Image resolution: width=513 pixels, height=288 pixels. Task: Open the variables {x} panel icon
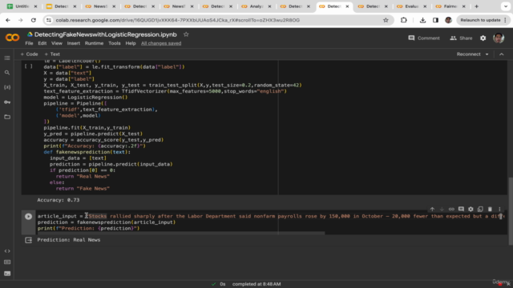(x=7, y=87)
